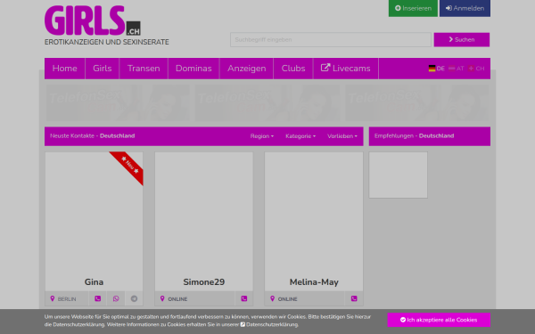This screenshot has height=334, width=535.
Task: Click the Empfehlungen - Deutschland heading
Action: click(414, 135)
